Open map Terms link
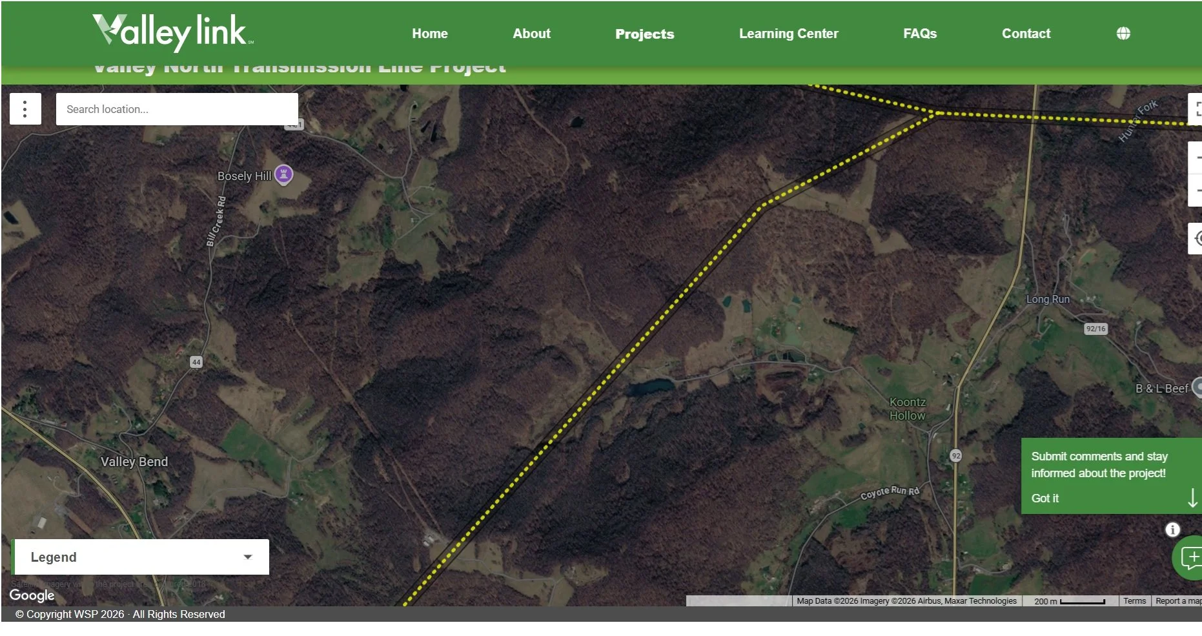The width and height of the screenshot is (1202, 636). point(1134,601)
